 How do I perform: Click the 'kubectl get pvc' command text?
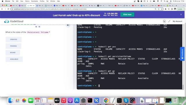click(107, 47)
